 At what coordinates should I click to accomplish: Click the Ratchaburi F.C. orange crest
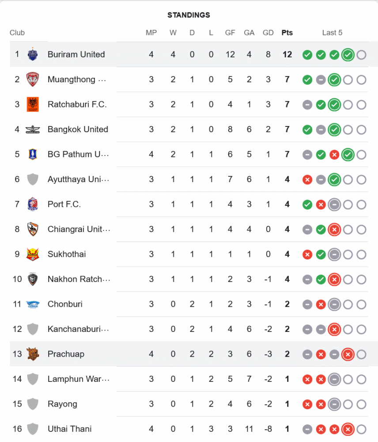click(x=33, y=104)
